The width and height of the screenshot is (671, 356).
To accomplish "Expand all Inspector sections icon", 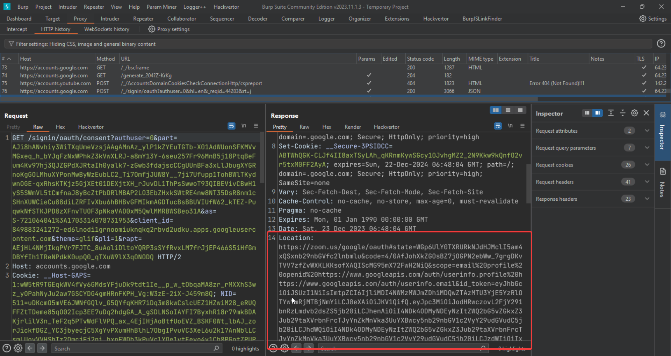I will pos(611,113).
